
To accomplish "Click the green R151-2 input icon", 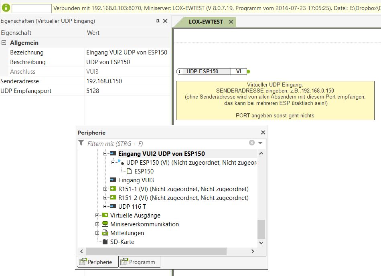I will [113, 197].
